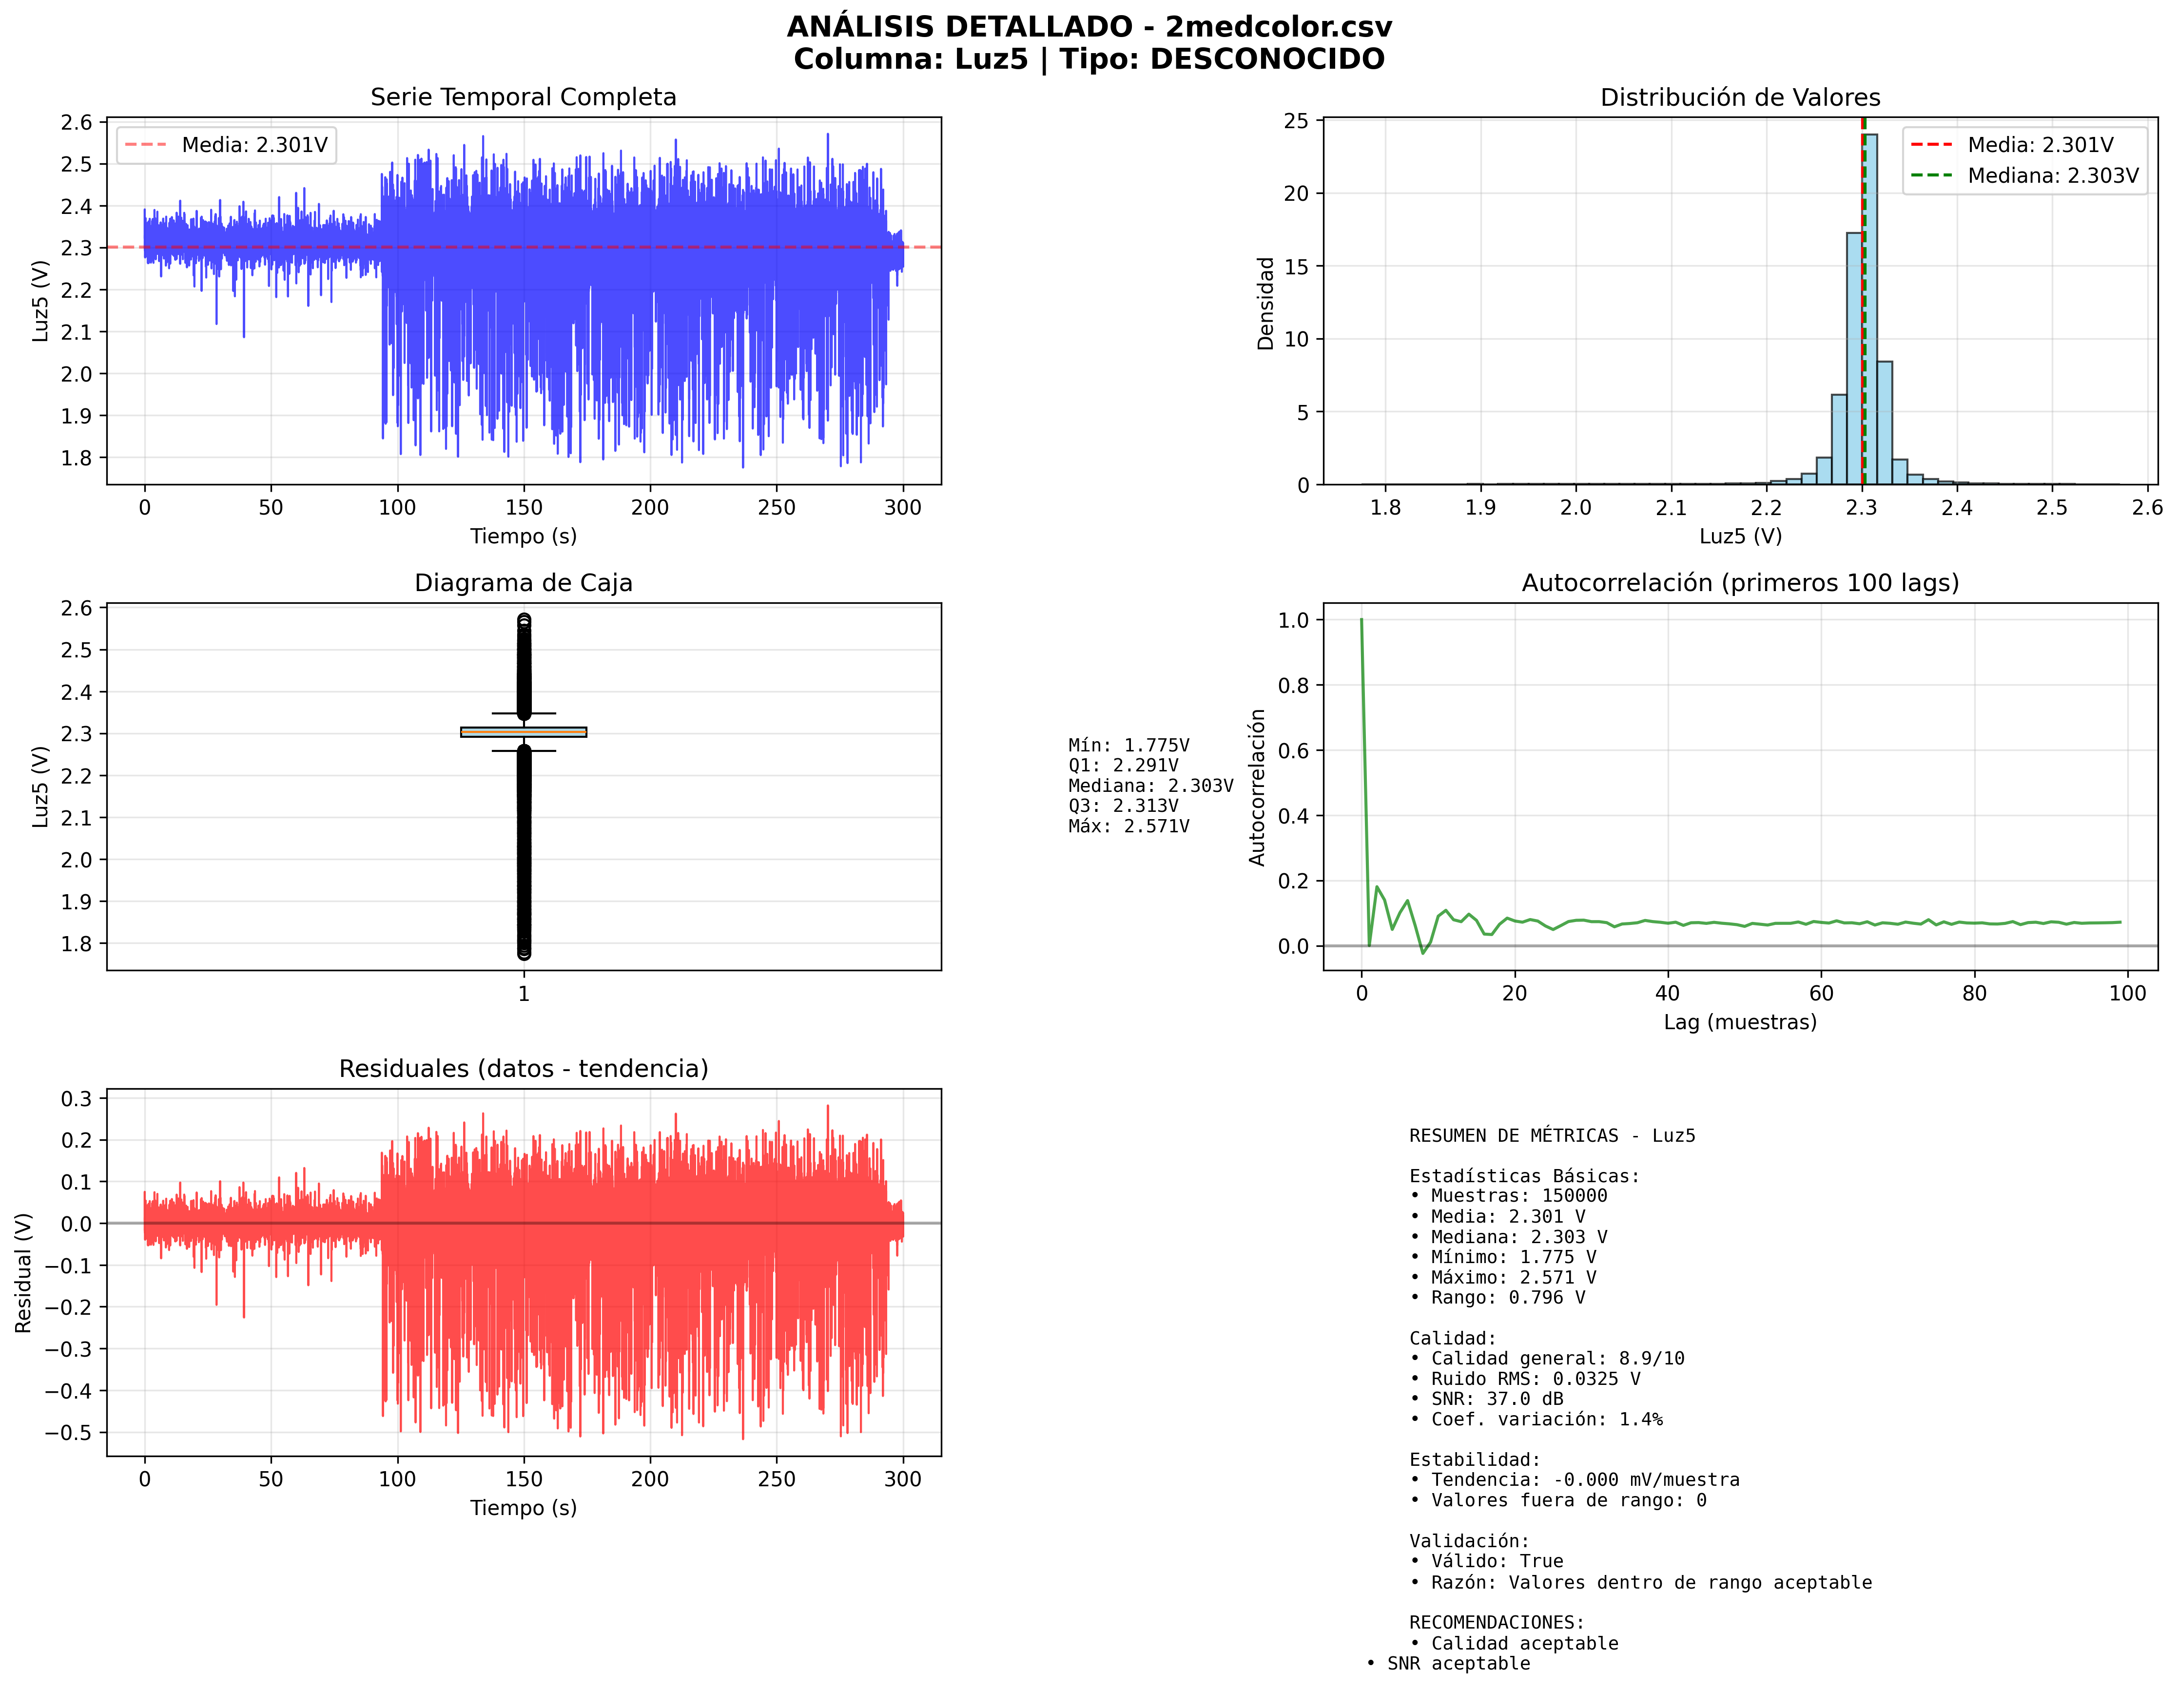Viewport: 2178px width, 1708px height.
Task: Click the 'RECOMENDACIONES:' heading
Action: [1497, 1622]
